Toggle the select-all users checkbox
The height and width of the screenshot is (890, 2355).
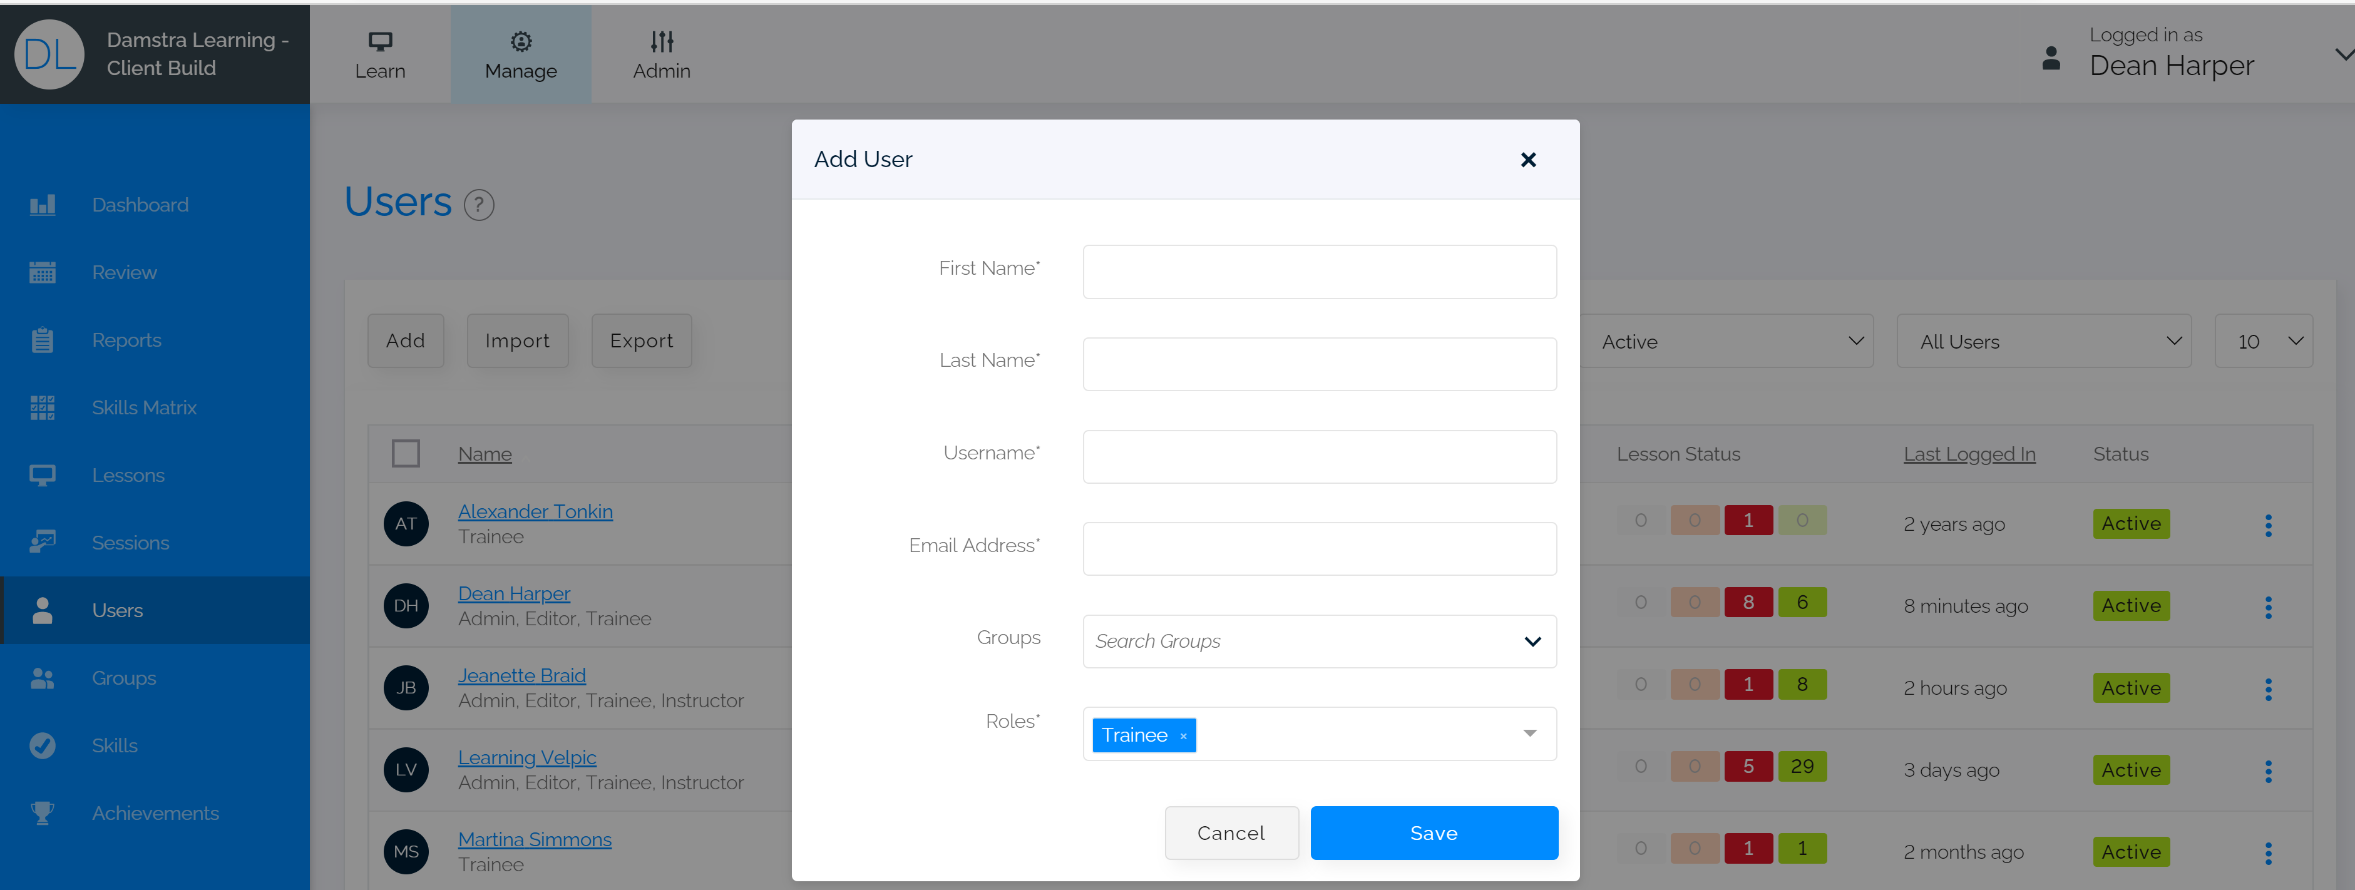click(x=406, y=453)
